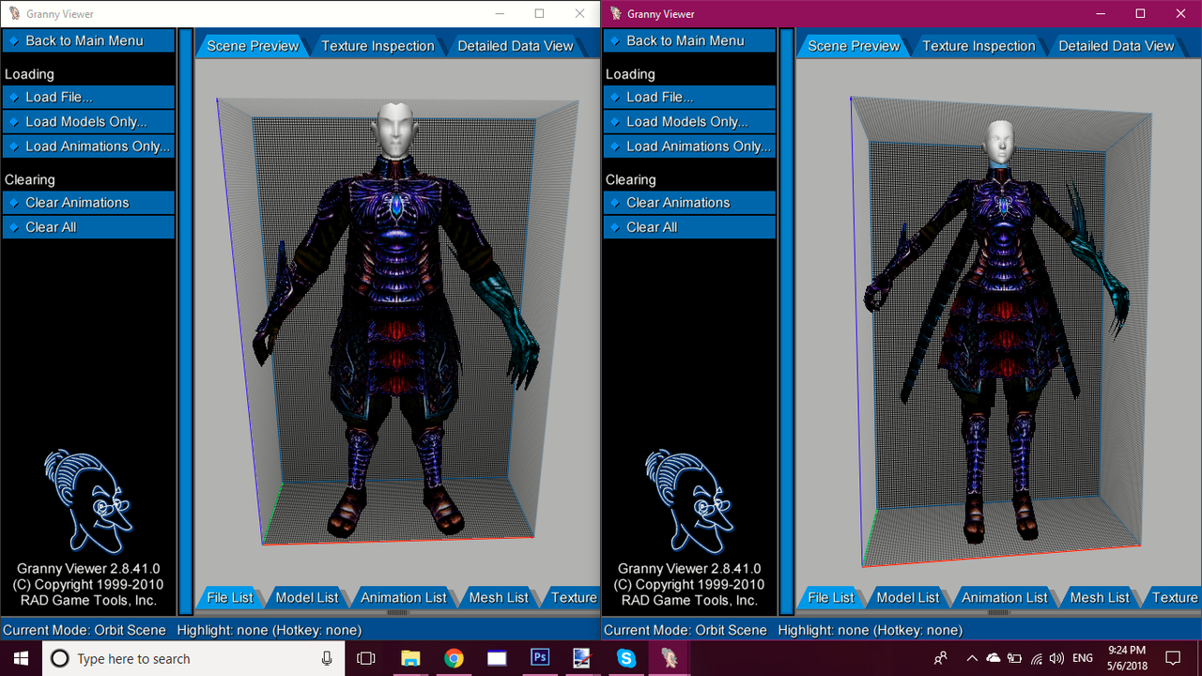This screenshot has height=676, width=1202.
Task: Click Load Models Only... in left window
Action: pyautogui.click(x=88, y=121)
